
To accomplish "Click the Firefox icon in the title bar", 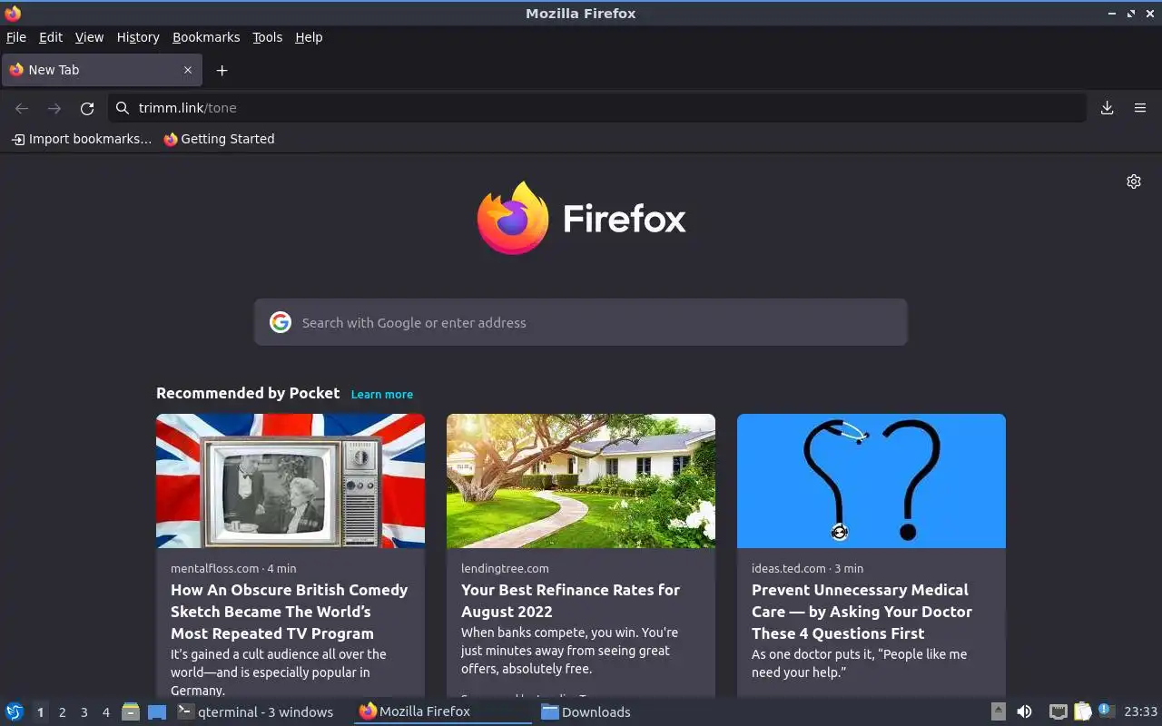I will click(13, 13).
